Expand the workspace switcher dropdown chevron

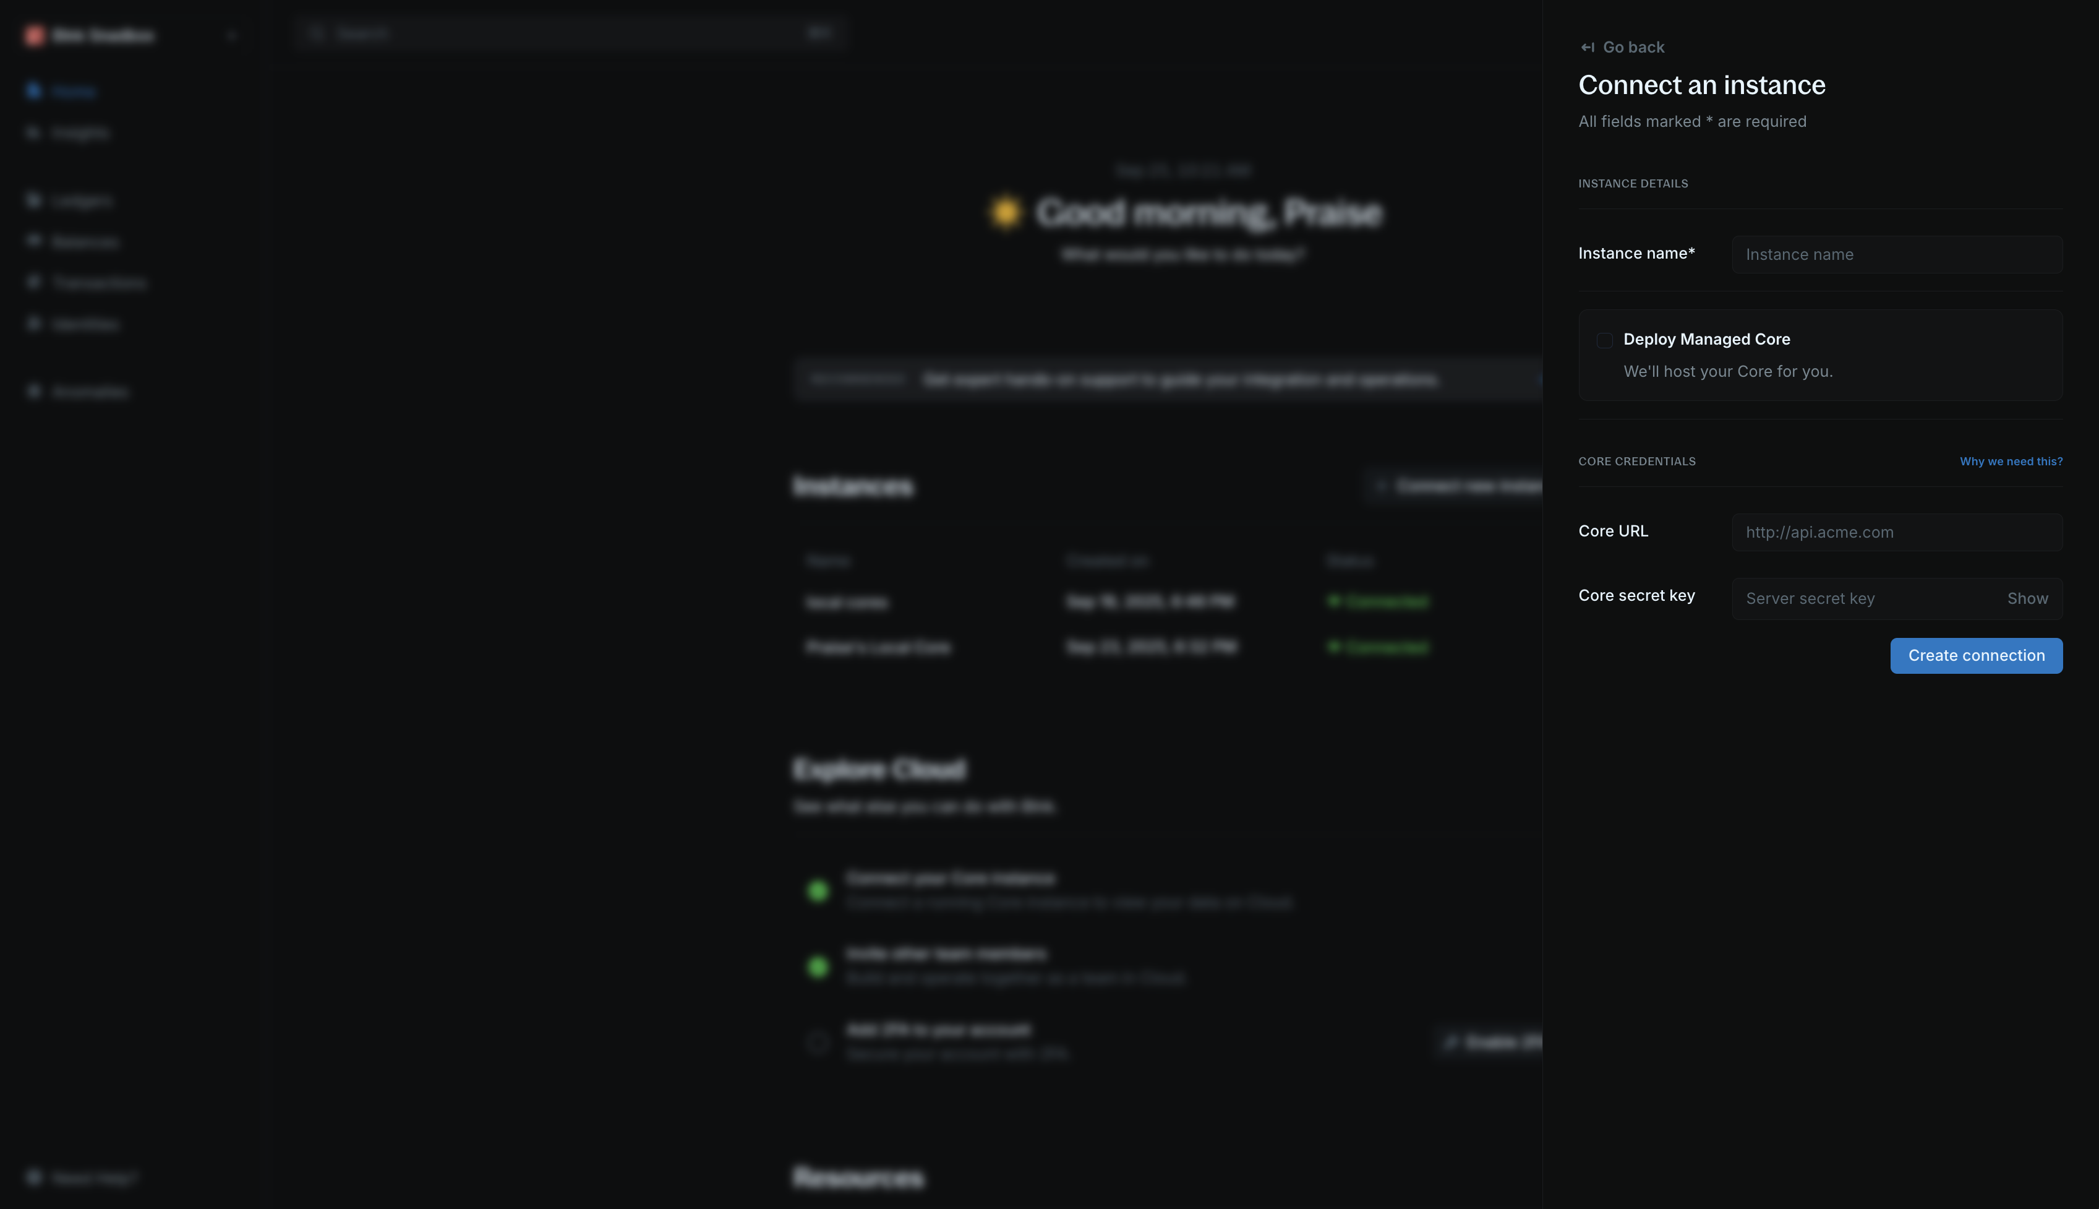[x=231, y=36]
